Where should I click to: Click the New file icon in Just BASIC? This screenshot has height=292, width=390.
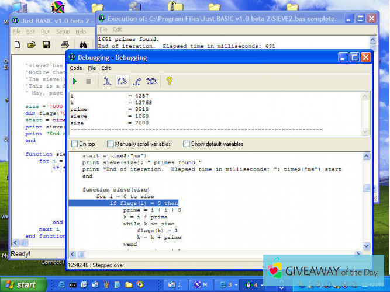[x=16, y=44]
